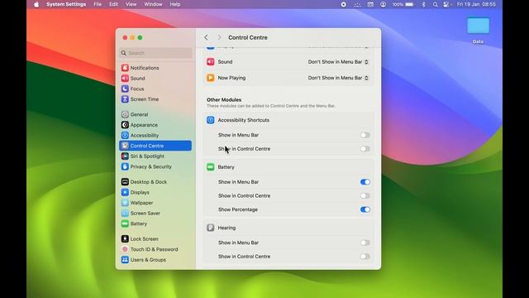The width and height of the screenshot is (529, 298).
Task: Enable Hearing Show in Menu Bar
Action: [x=365, y=243]
